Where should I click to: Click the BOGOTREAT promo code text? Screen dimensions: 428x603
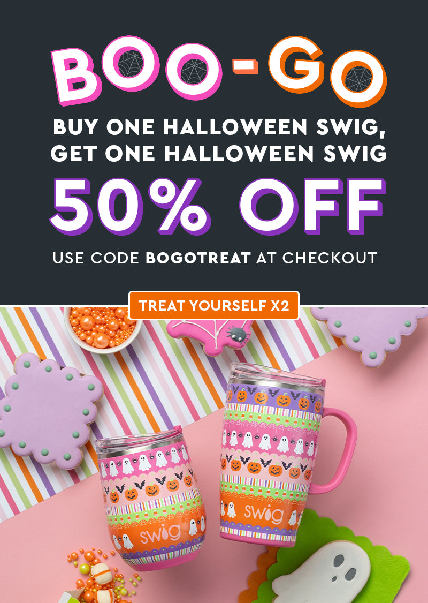click(x=198, y=258)
